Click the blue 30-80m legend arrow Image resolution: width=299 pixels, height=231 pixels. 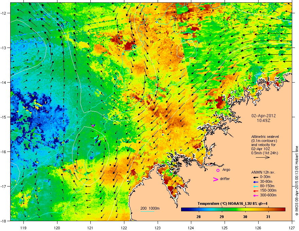(x=256, y=182)
